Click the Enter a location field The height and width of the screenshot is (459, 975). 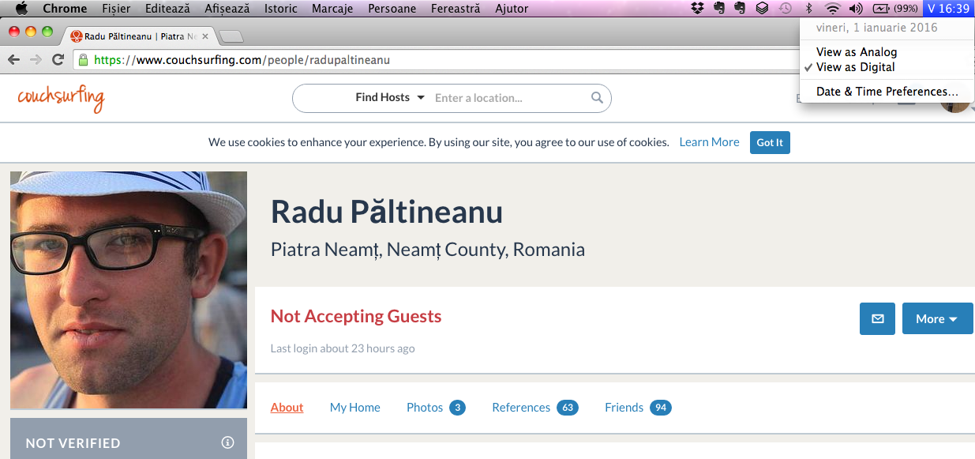(505, 98)
